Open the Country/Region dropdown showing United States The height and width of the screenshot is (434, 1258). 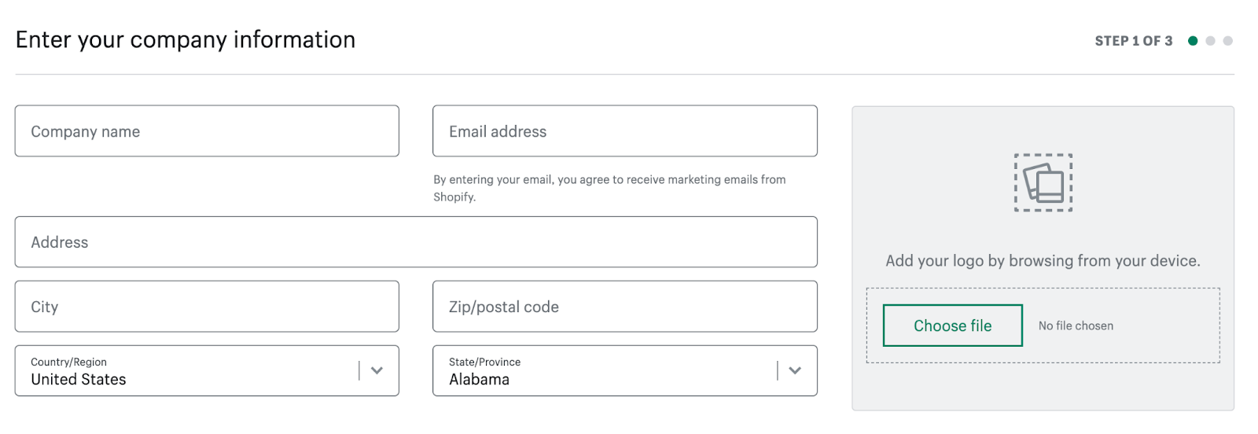[189, 370]
